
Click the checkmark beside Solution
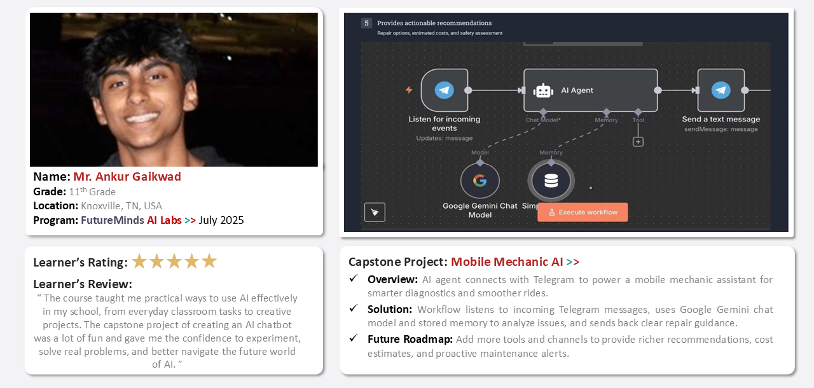[x=354, y=308]
